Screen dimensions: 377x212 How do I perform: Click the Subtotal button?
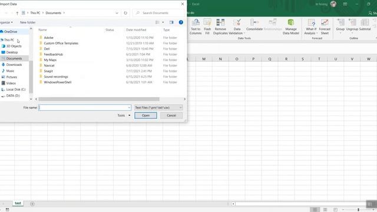click(x=365, y=25)
